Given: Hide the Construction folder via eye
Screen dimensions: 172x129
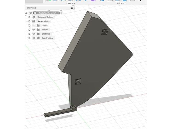Looking at the screenshot, I should (34, 38).
